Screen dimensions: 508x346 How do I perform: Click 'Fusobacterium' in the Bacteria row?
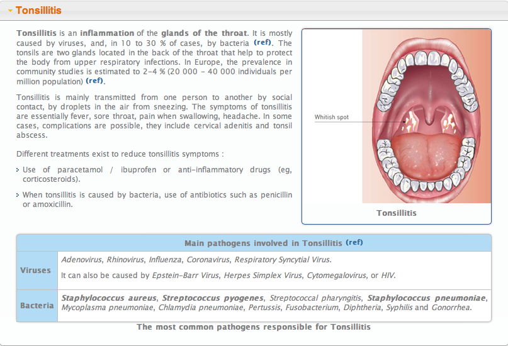point(312,308)
